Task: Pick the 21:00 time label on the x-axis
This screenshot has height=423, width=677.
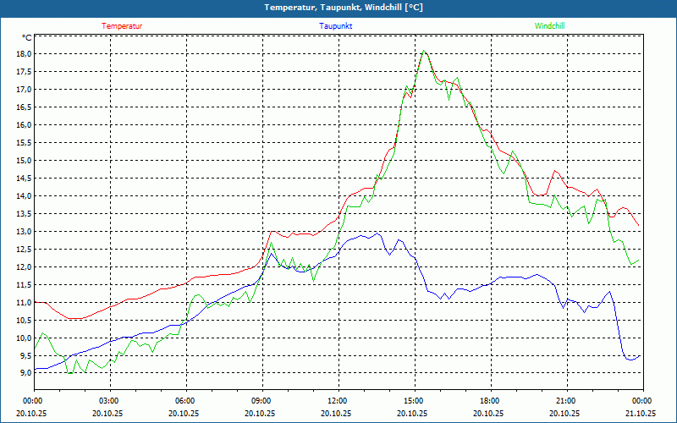Action: coord(565,401)
